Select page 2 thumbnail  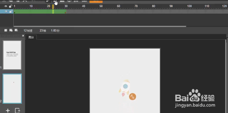click(x=12, y=89)
